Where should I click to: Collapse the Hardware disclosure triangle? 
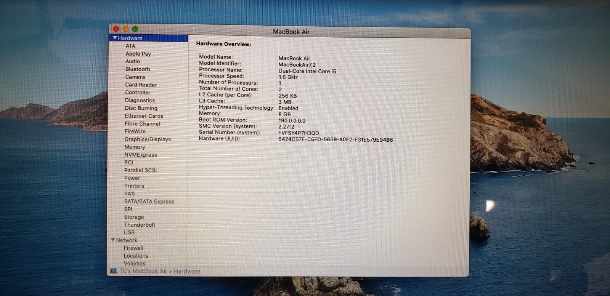pyautogui.click(x=115, y=38)
